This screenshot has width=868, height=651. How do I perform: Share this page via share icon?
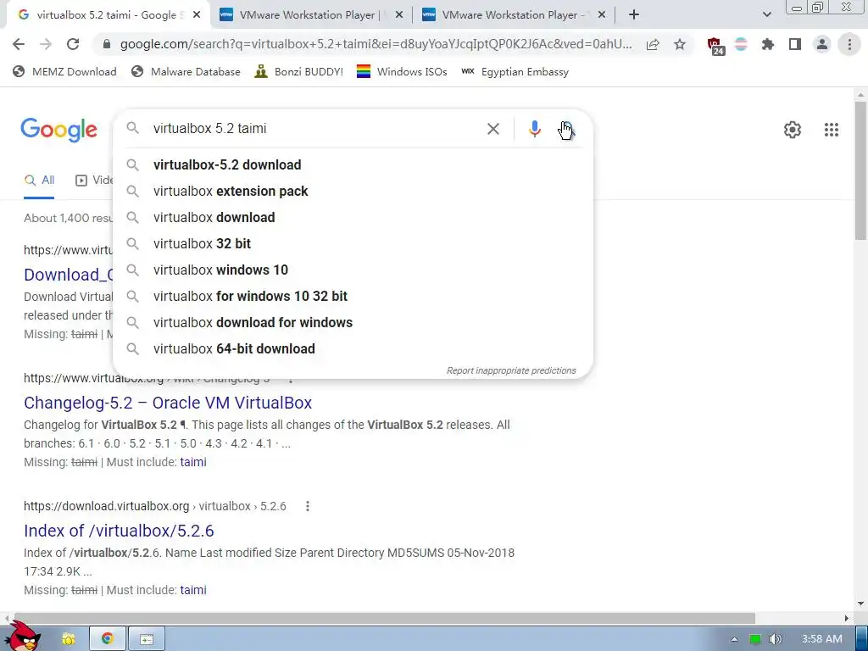[x=653, y=44]
